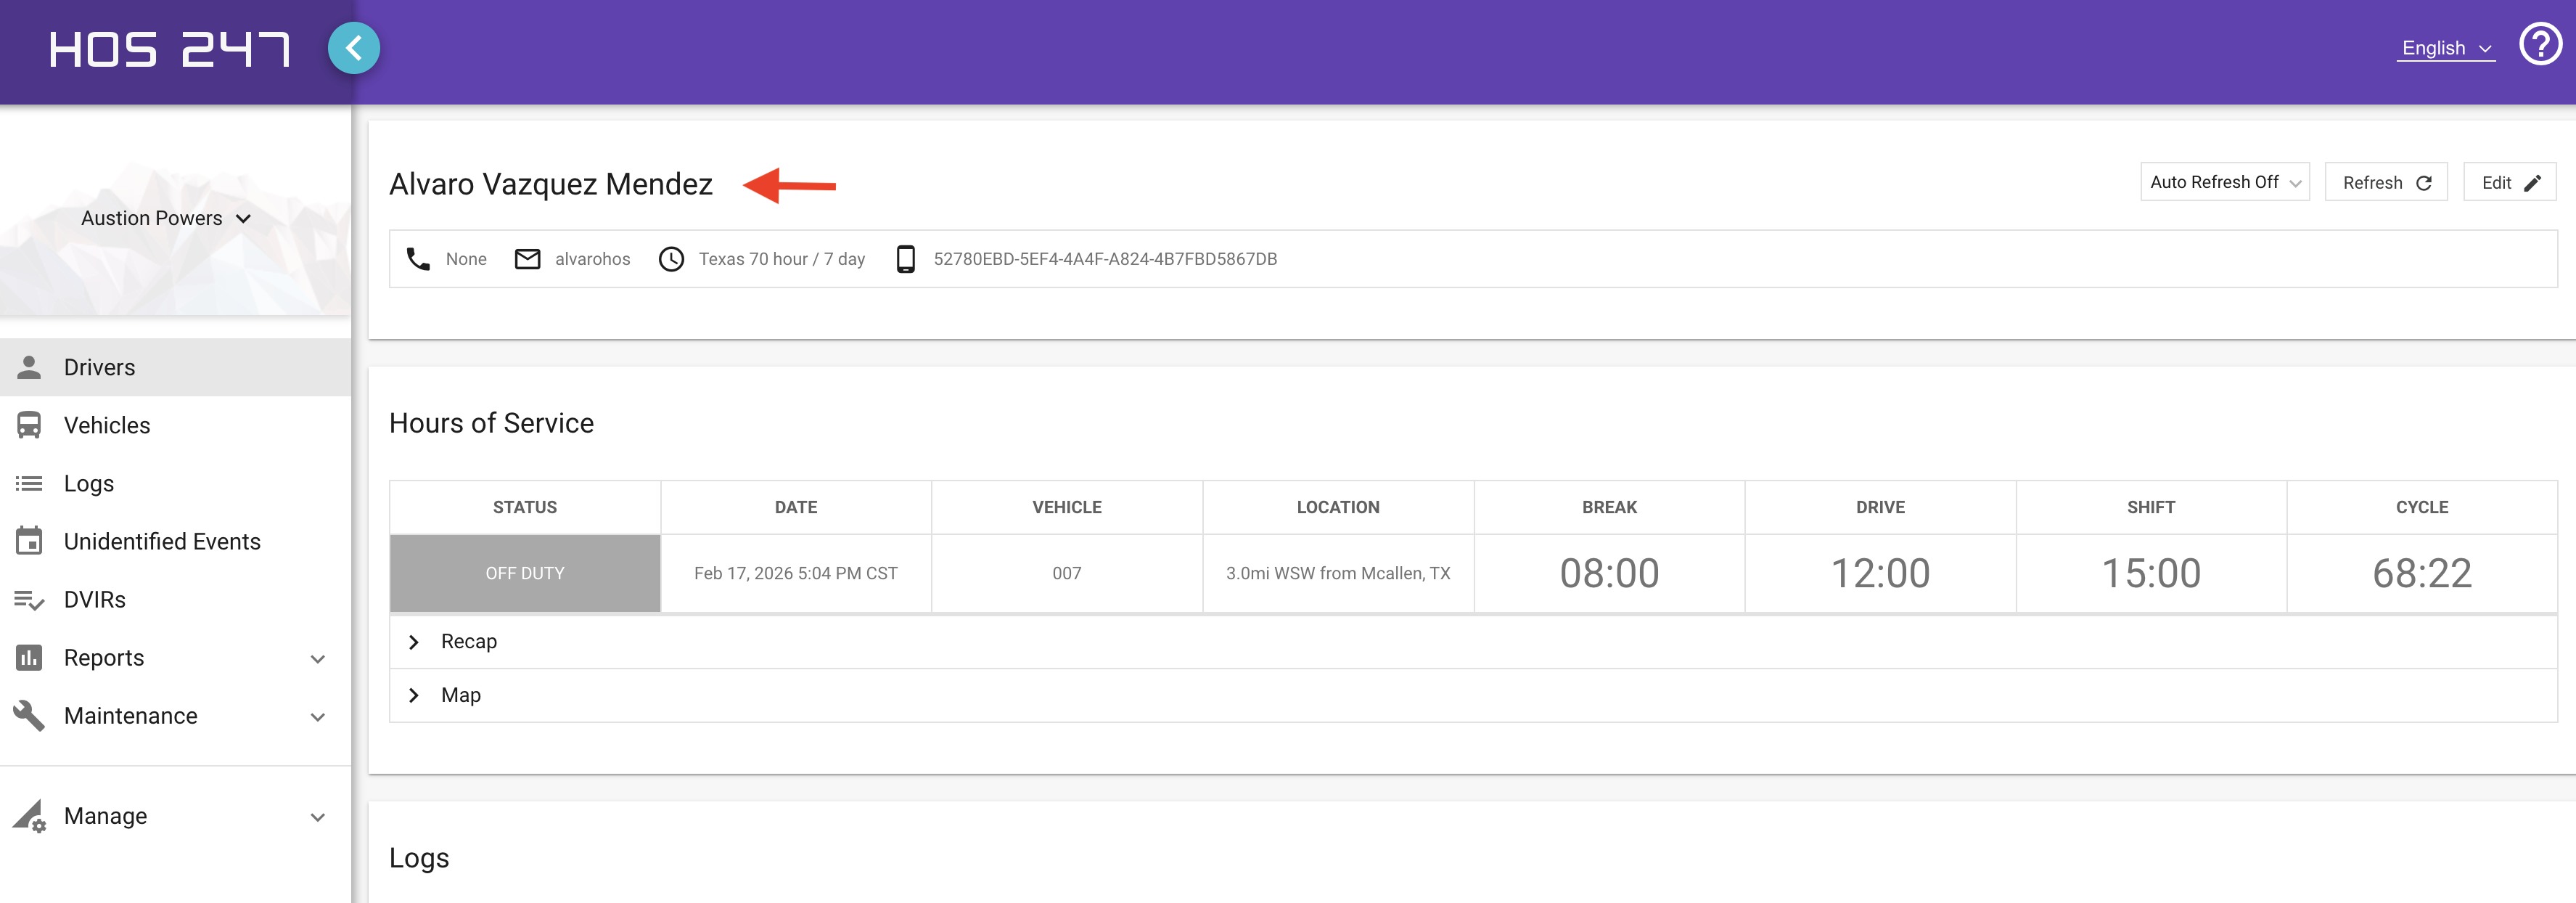Viewport: 2576px width, 903px height.
Task: Click the CYCLE column header
Action: pos(2422,507)
